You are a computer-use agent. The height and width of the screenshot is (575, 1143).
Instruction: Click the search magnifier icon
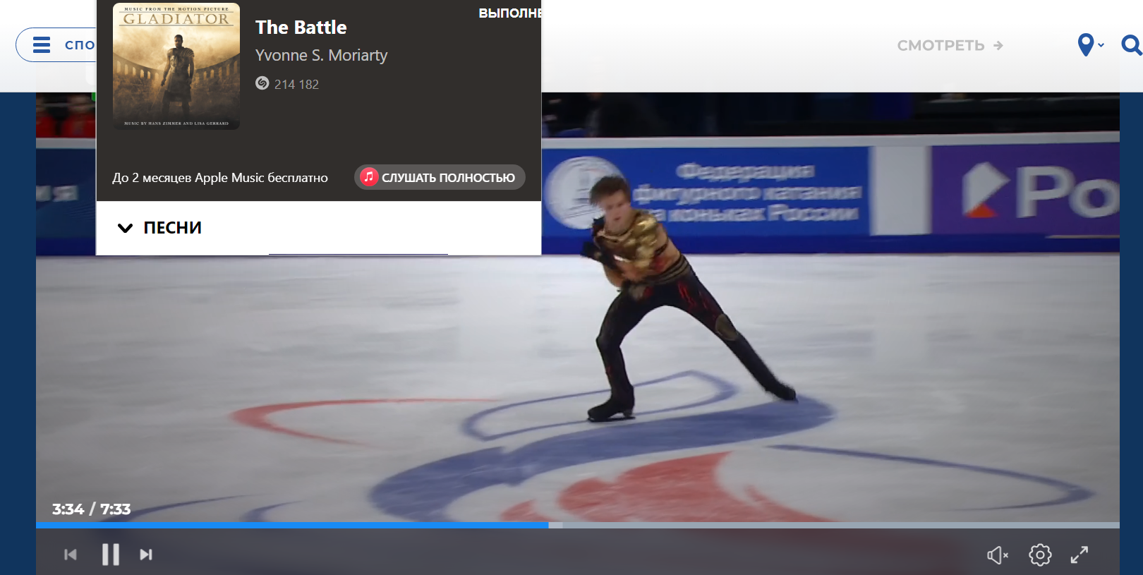pyautogui.click(x=1132, y=45)
